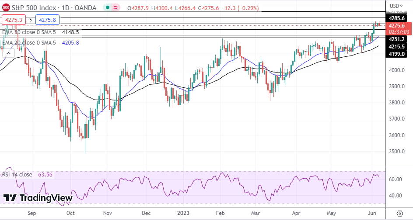Screen dimensions: 413x221
Task: Open chart settings target icon
Action: click(x=399, y=213)
